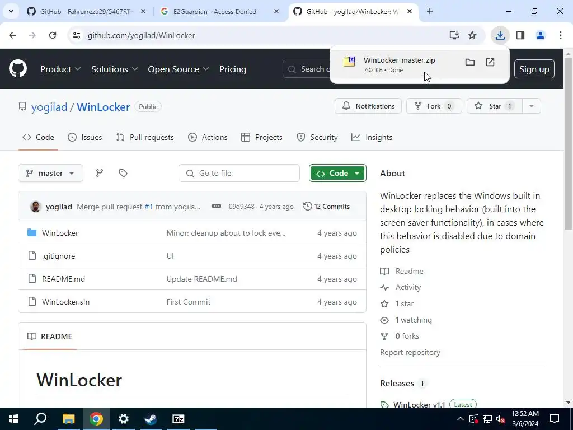View site information icon in address bar
Screen dimensions: 573x430
click(77, 35)
